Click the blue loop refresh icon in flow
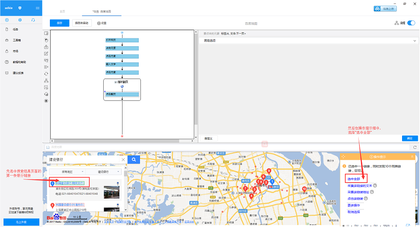Image resolution: width=420 pixels, height=227 pixels. click(122, 86)
